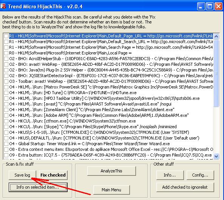Check the Adobe ARM Run entry
Viewport: 224px width, 200px height.
pyautogui.click(x=6, y=115)
